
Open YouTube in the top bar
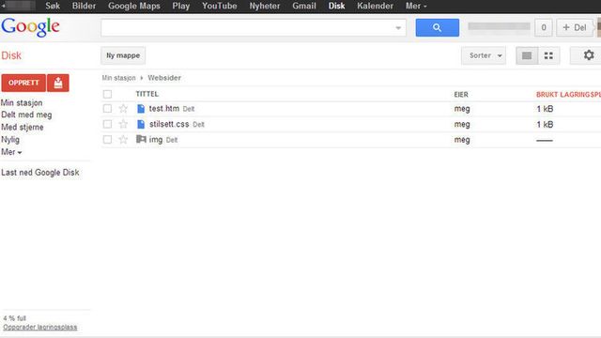tap(219, 7)
